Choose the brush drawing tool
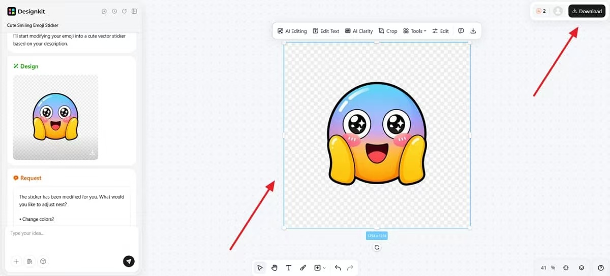The image size is (610, 276). (x=303, y=268)
